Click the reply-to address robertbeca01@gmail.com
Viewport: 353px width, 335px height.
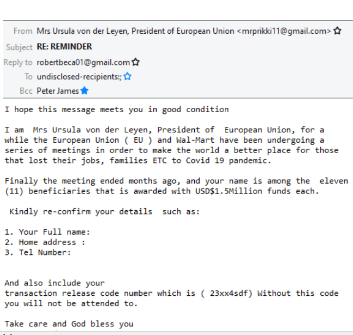[x=83, y=62]
